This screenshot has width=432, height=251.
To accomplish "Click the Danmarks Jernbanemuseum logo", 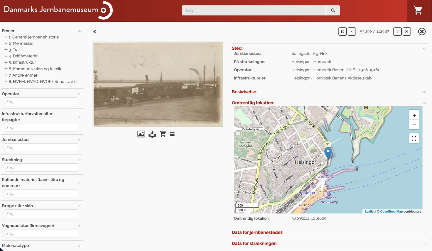I will [58, 10].
